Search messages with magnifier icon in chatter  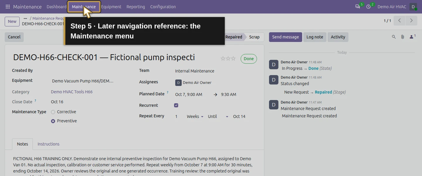coord(394,37)
